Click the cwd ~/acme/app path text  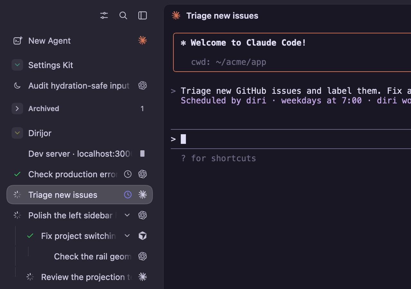(x=229, y=62)
